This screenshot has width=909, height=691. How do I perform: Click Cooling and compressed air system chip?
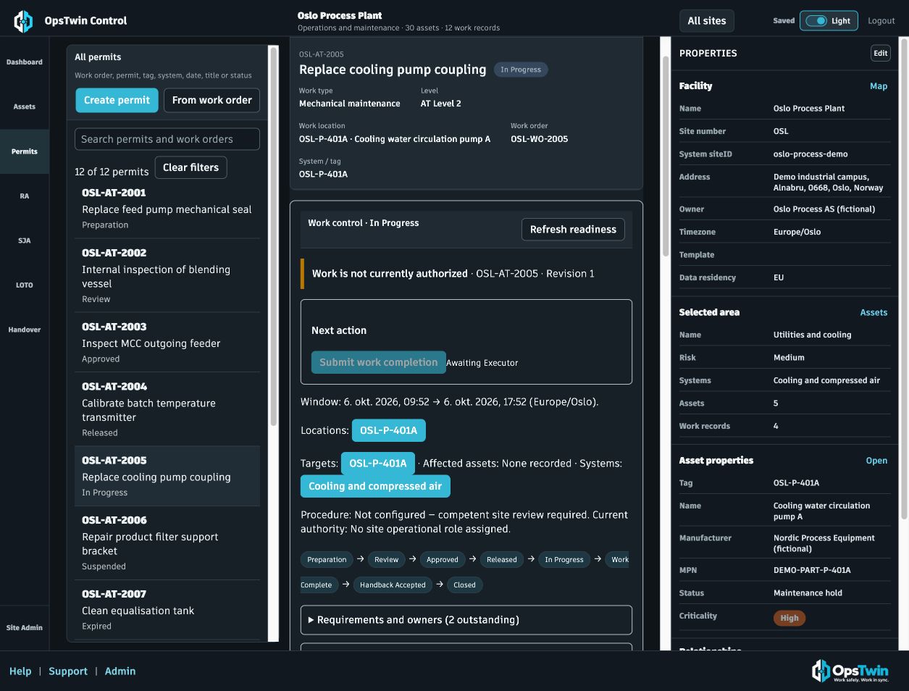tap(375, 486)
